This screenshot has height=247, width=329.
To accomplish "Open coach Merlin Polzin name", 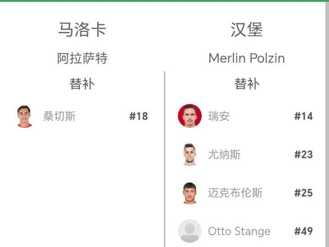I will pos(247,58).
